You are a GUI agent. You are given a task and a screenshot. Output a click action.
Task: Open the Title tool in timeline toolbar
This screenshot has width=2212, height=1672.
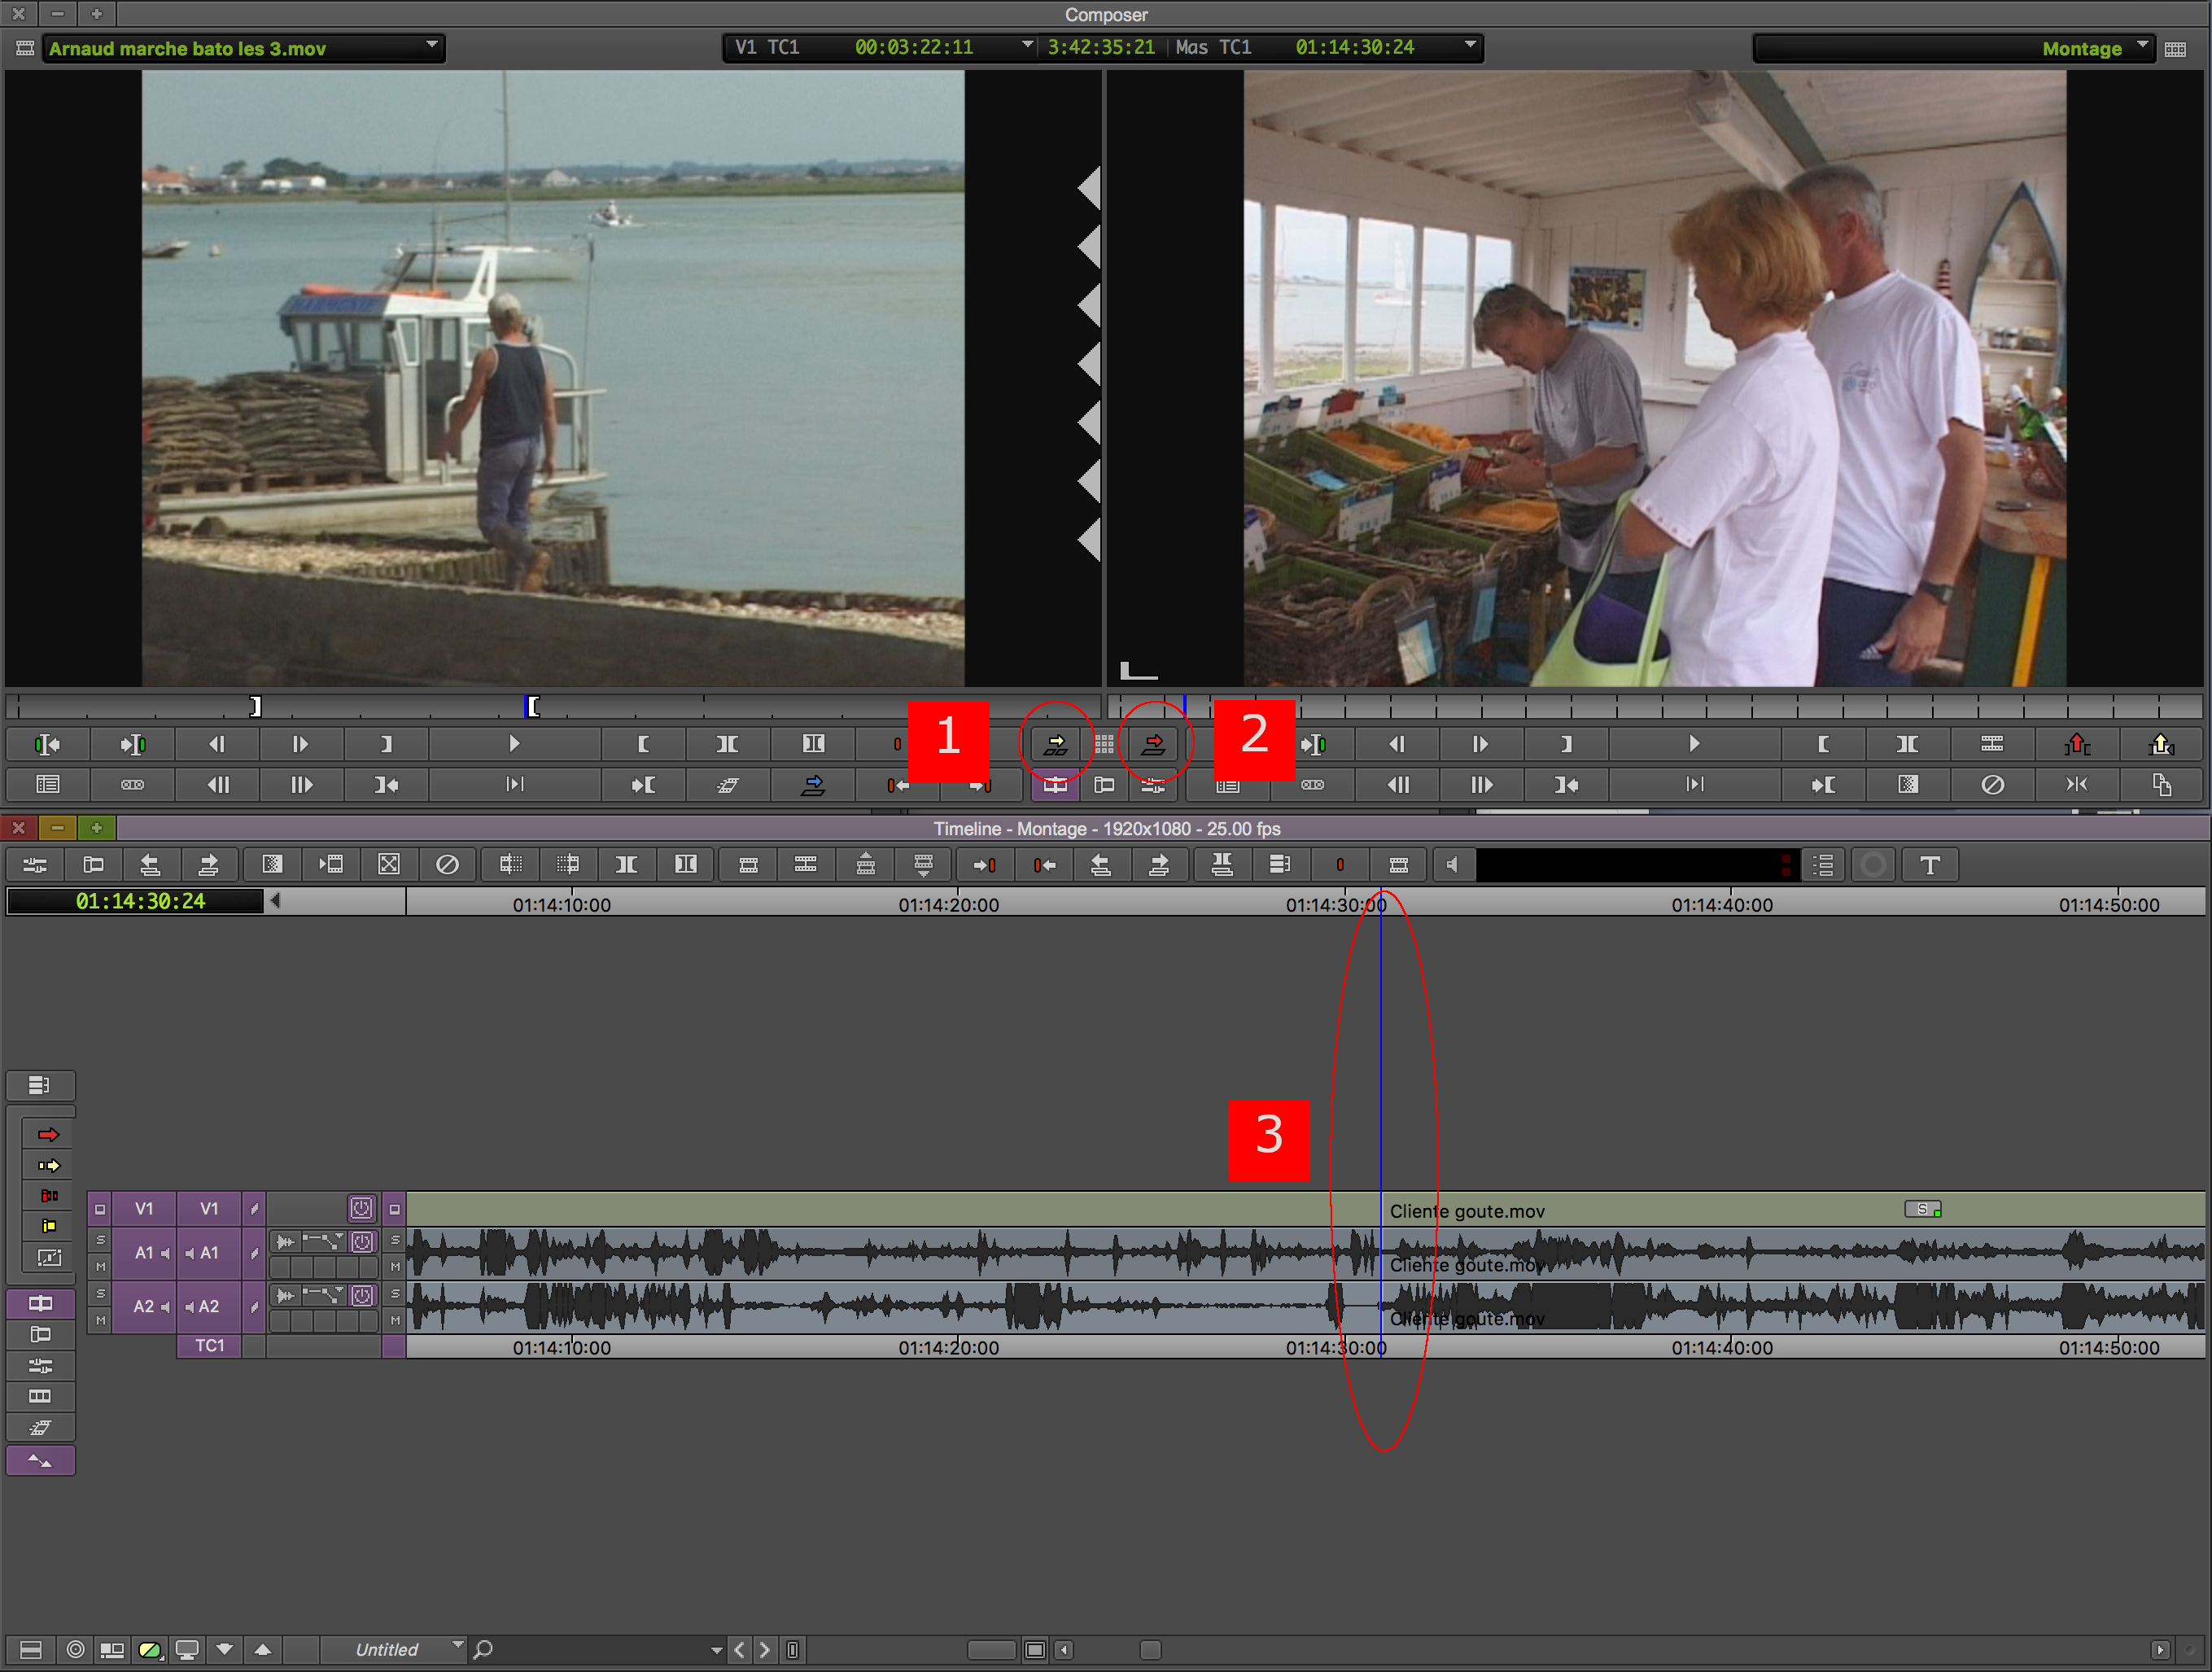point(1930,865)
